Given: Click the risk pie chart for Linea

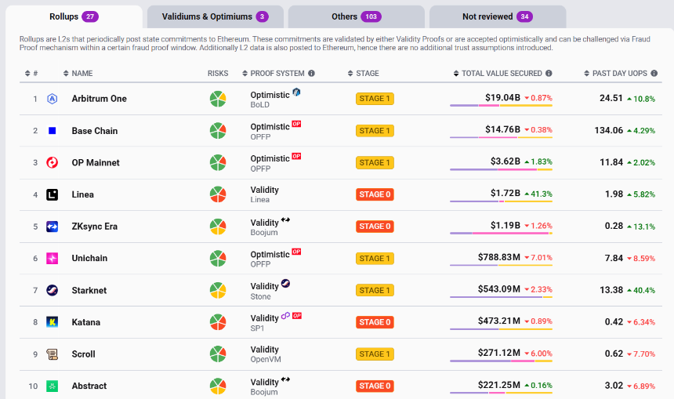Looking at the screenshot, I should tap(218, 194).
